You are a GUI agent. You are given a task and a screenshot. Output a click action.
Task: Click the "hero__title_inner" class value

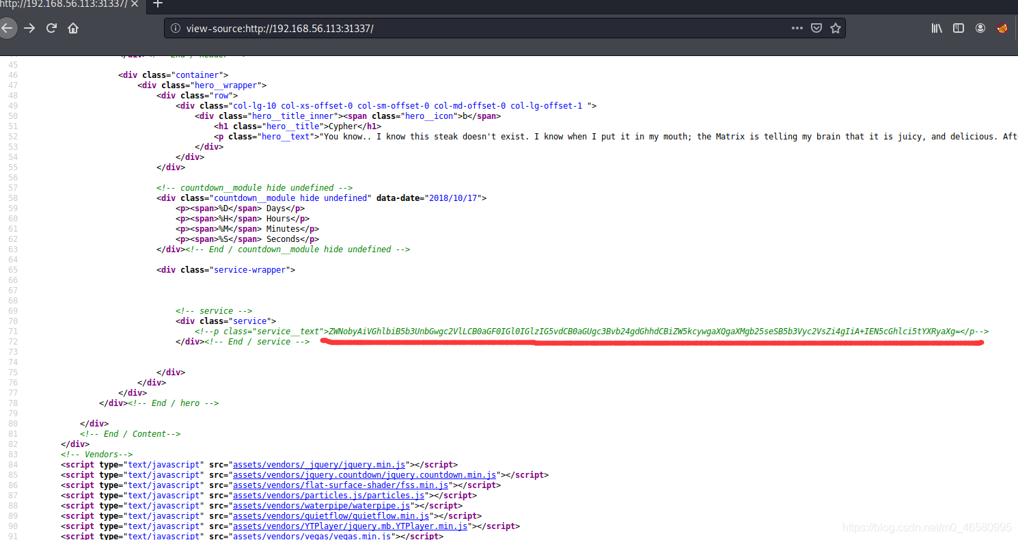point(295,116)
